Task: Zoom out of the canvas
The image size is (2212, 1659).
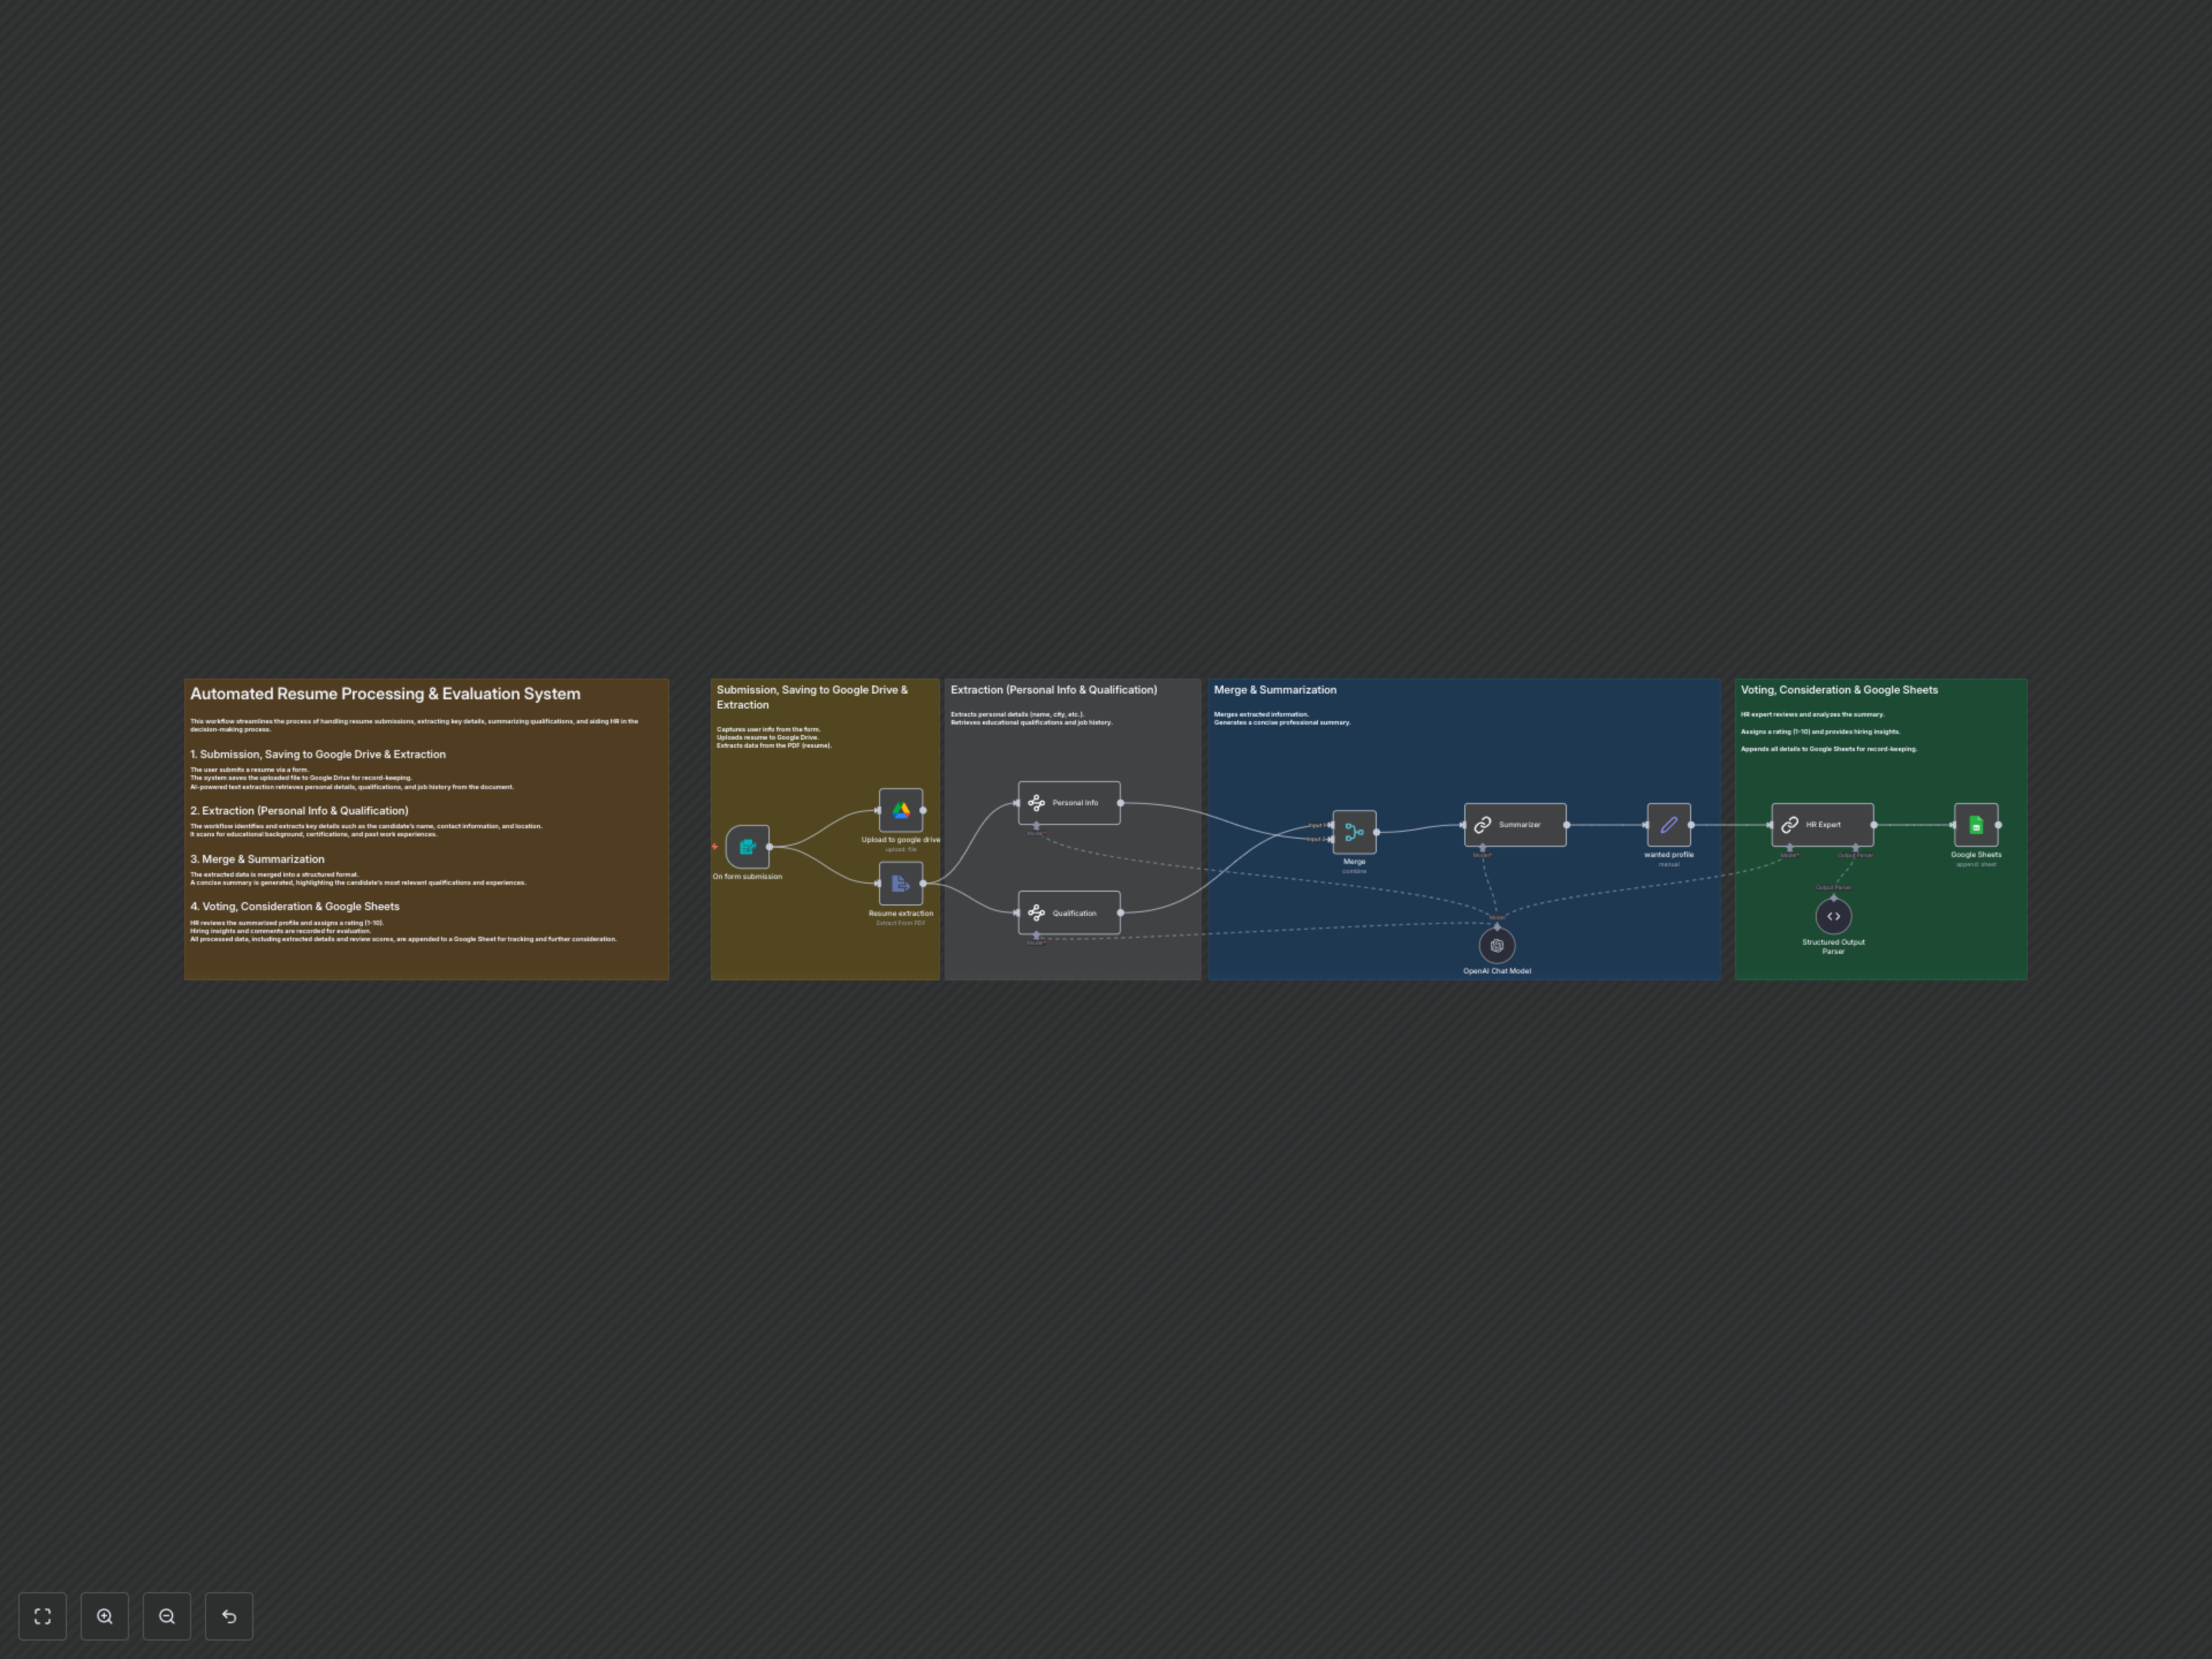Action: coord(167,1616)
